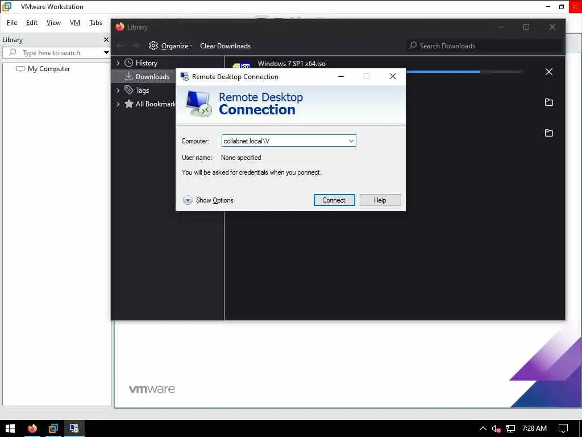Click the My Computer monitor icon
This screenshot has height=437, width=582.
pyautogui.click(x=20, y=69)
